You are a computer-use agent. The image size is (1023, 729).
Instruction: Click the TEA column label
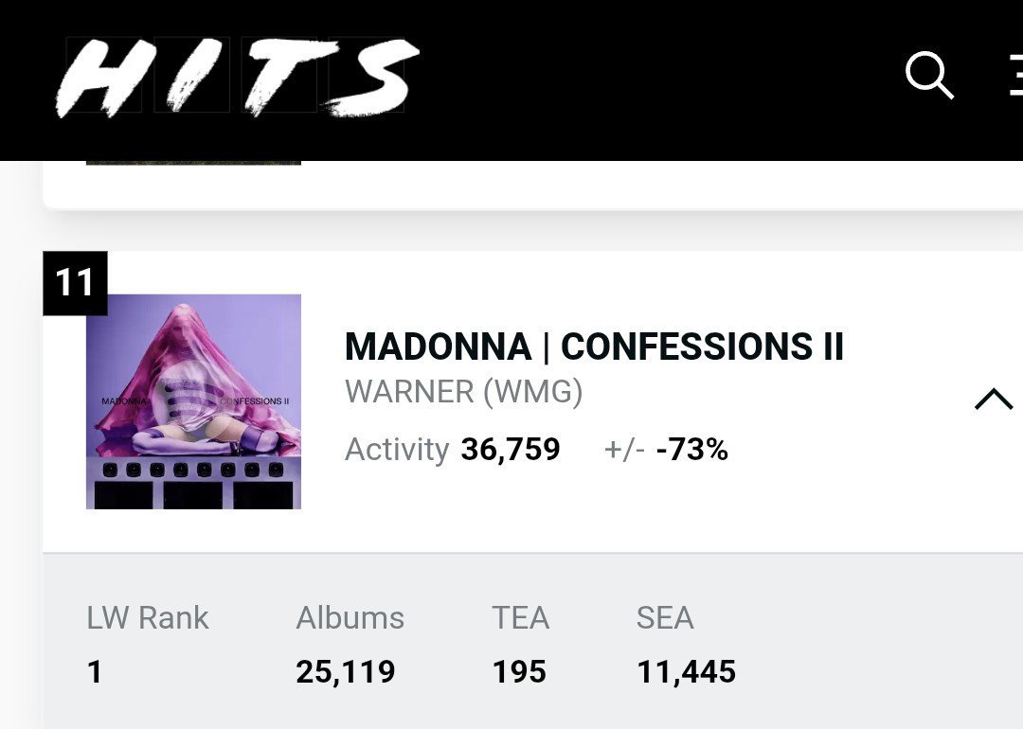click(x=521, y=617)
